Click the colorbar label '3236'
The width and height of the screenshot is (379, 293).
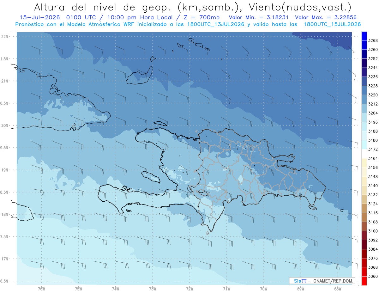[x=373, y=77]
